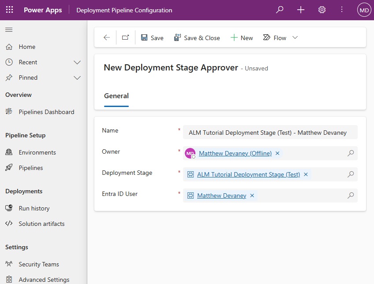This screenshot has width=374, height=284.
Task: Click the Entra ID User entity icon
Action: [191, 195]
